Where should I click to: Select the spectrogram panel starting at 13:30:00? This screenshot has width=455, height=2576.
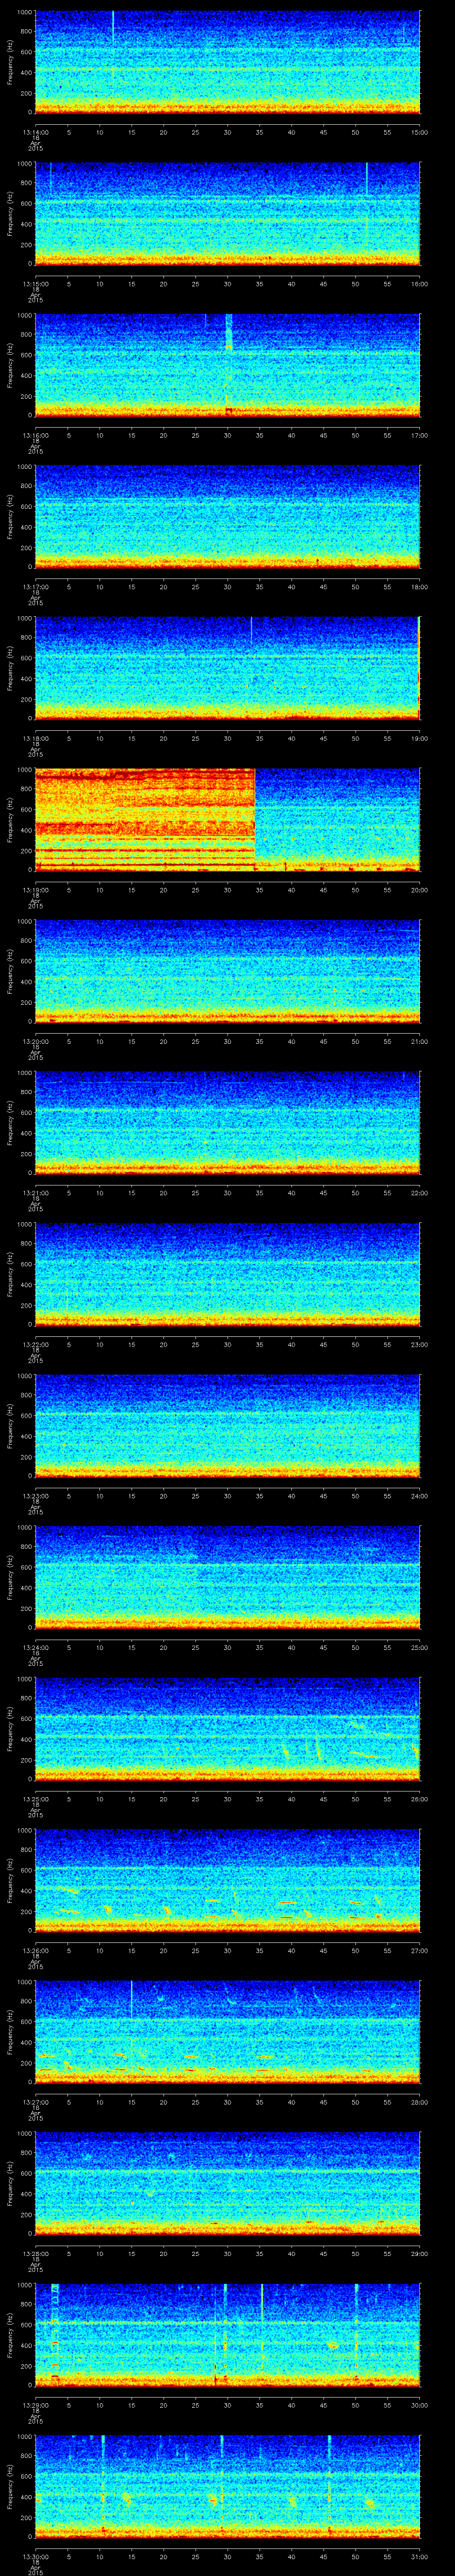point(227,2486)
